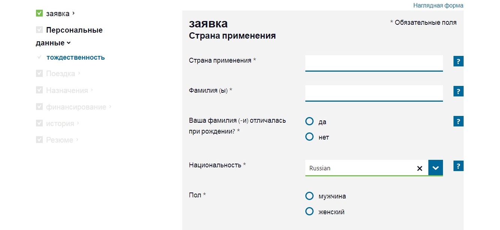Viewport: 500px width, 230px height.
Task: Go to the финансирование section
Action: pyautogui.click(x=76, y=107)
